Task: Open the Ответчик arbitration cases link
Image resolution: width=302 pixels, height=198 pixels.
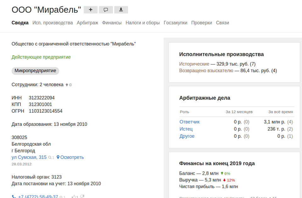Action: (189, 122)
